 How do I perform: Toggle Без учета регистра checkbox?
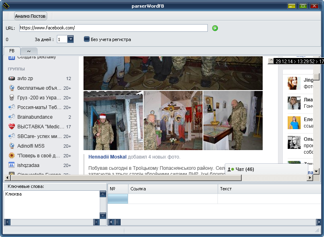(87, 39)
